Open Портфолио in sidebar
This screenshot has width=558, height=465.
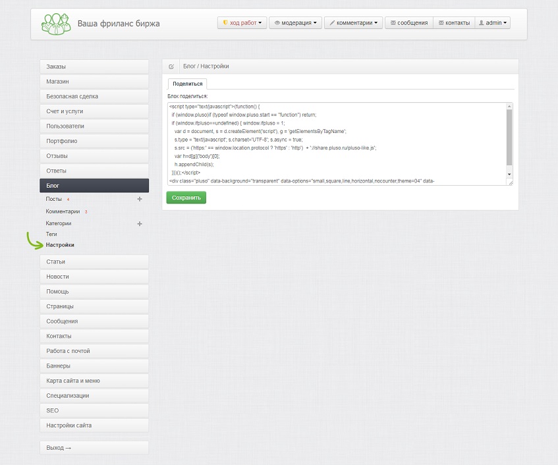pyautogui.click(x=94, y=141)
